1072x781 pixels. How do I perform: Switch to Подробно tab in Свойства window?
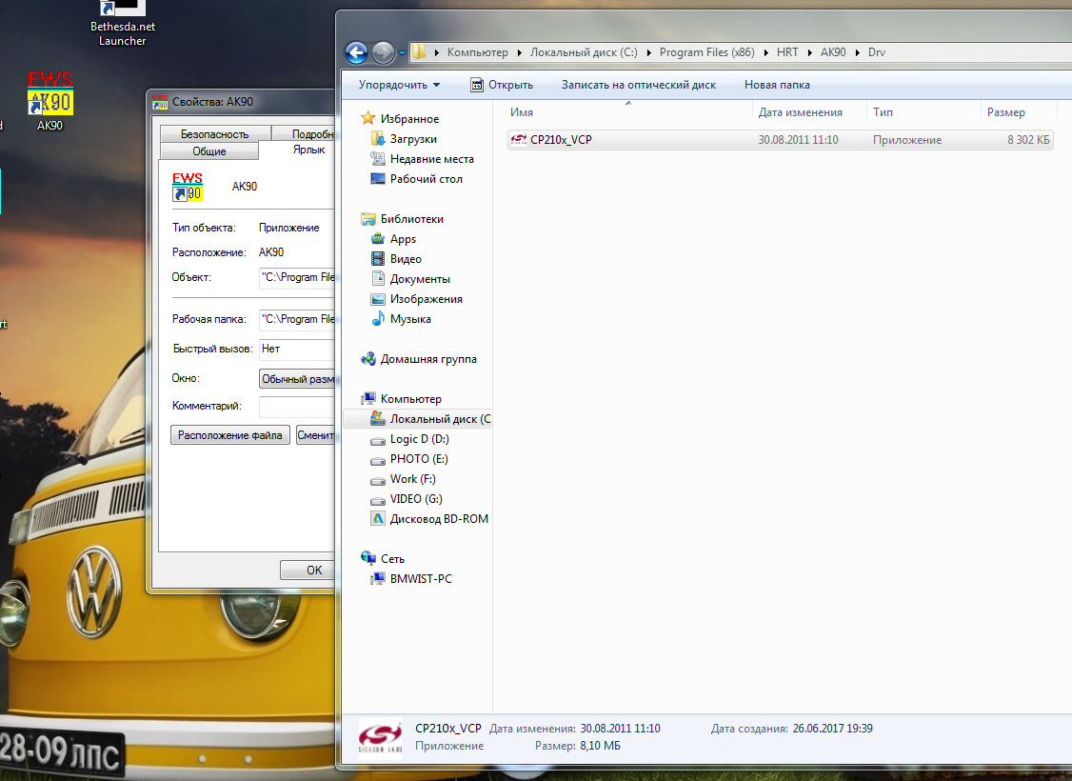tap(304, 134)
